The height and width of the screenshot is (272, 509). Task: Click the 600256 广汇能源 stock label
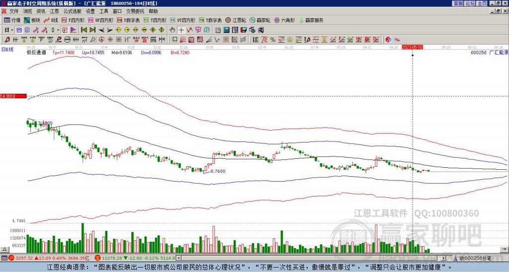coord(489,52)
